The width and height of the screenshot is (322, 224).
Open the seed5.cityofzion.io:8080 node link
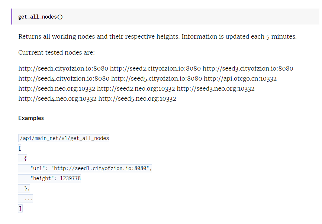click(157, 79)
